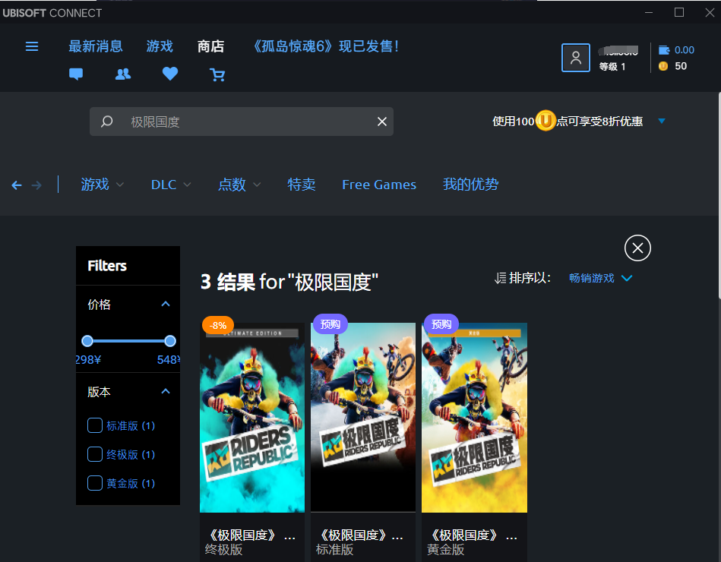Open the Ultimate Edition cover thumbnail
The height and width of the screenshot is (562, 721).
tap(252, 417)
